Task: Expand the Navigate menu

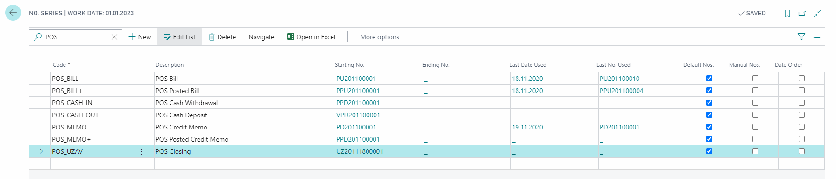Action: click(262, 37)
